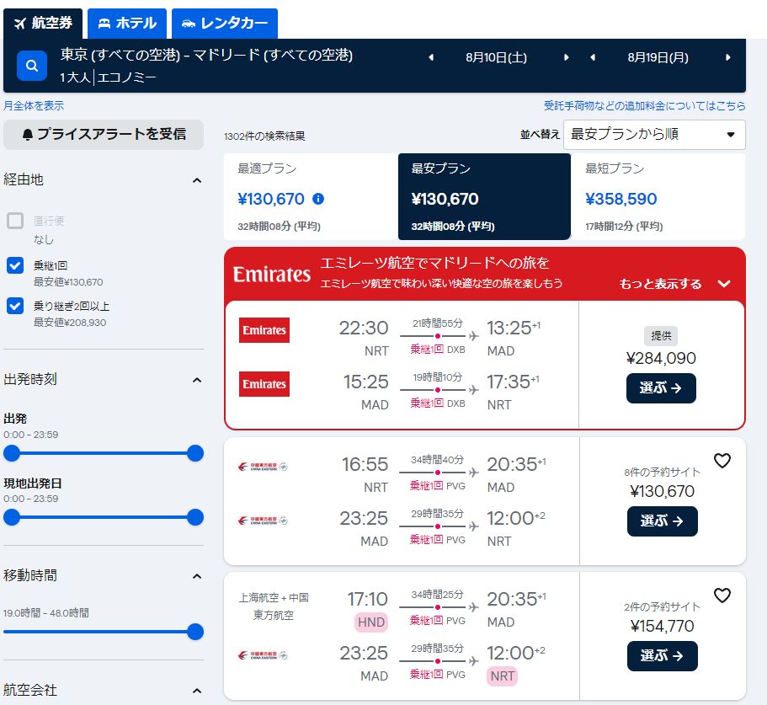
Task: Click 上海航空 + 中国東方航空 airline name
Action: [274, 606]
